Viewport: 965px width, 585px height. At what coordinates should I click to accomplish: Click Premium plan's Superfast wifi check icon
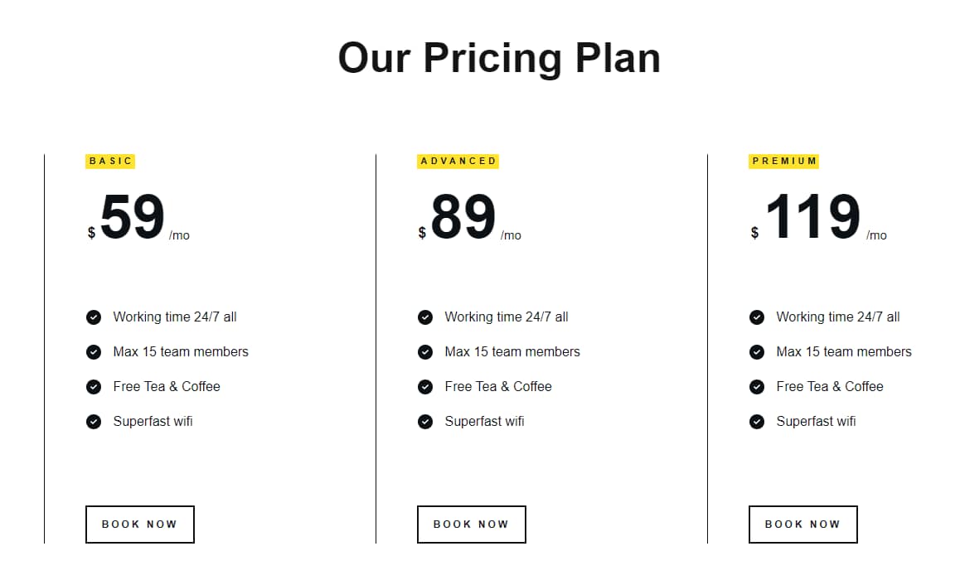tap(757, 422)
